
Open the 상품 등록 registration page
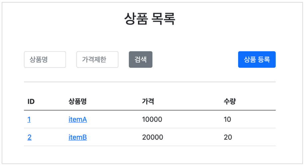coord(257,59)
